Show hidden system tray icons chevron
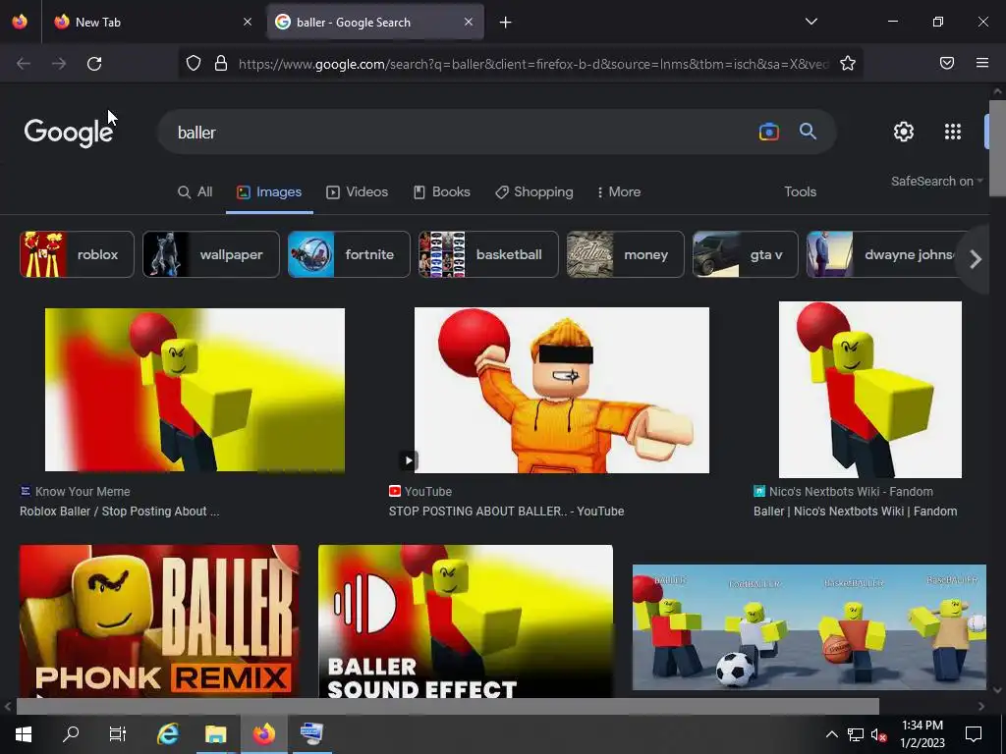The height and width of the screenshot is (754, 1006). pos(831,734)
